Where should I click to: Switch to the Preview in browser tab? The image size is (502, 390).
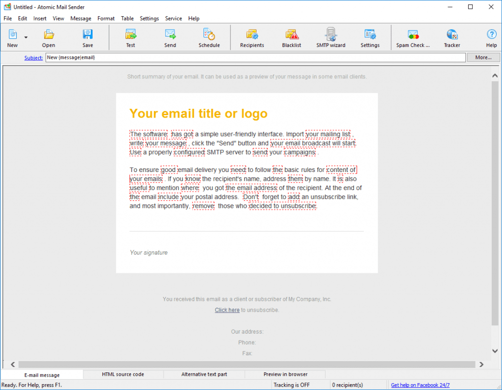(x=285, y=374)
